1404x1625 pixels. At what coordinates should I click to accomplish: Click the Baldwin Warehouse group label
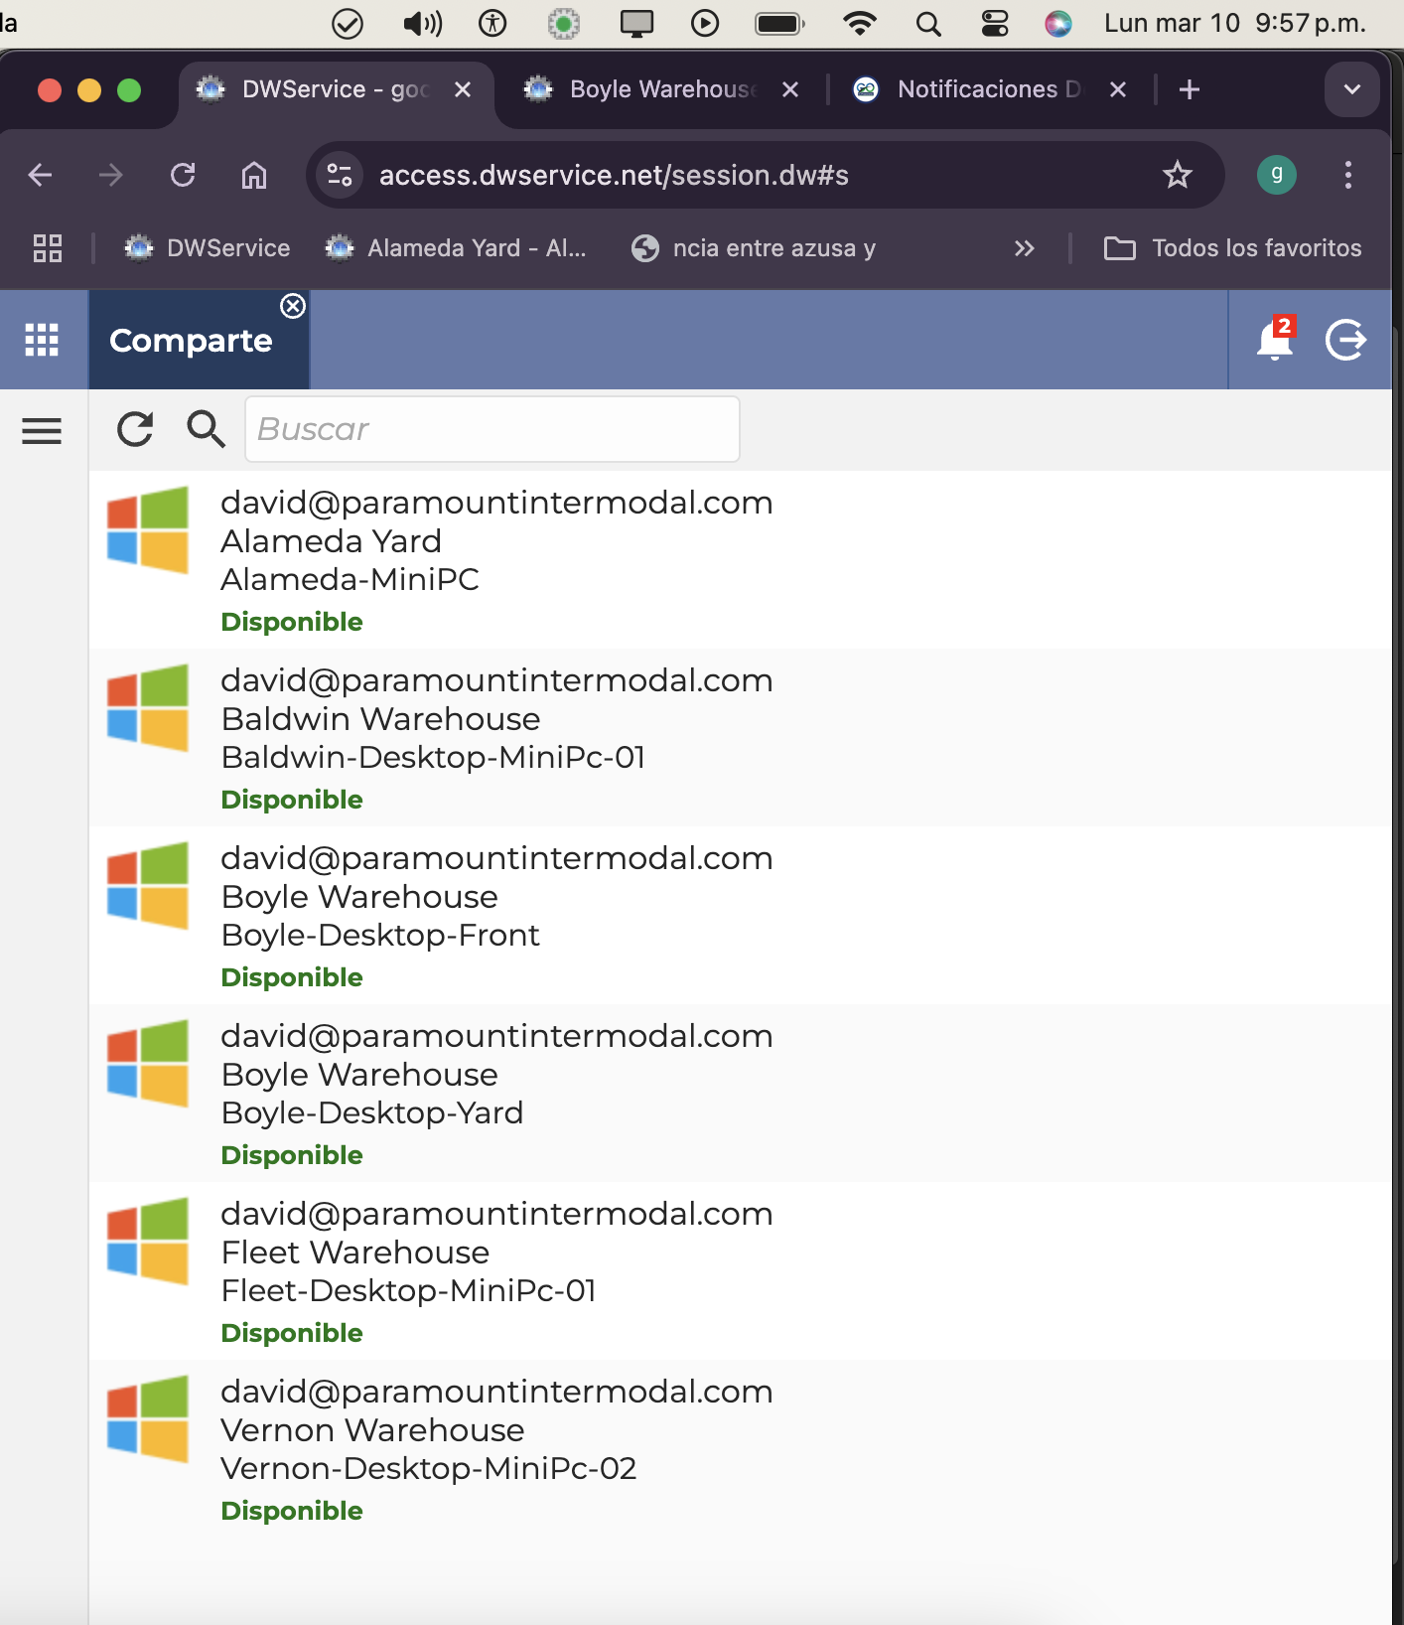click(x=380, y=719)
